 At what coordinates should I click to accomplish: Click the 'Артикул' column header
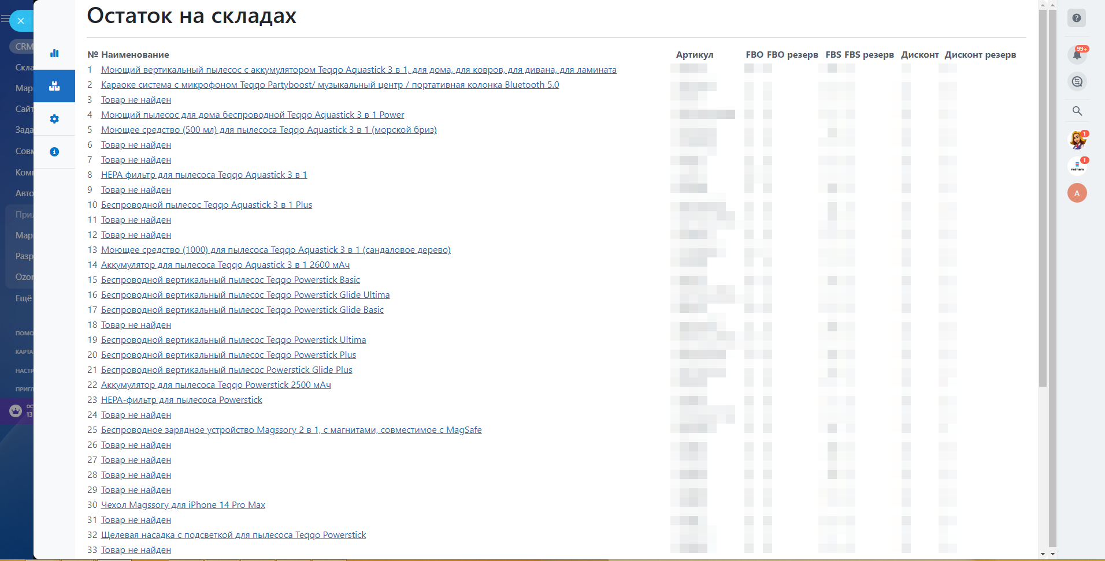pyautogui.click(x=695, y=55)
